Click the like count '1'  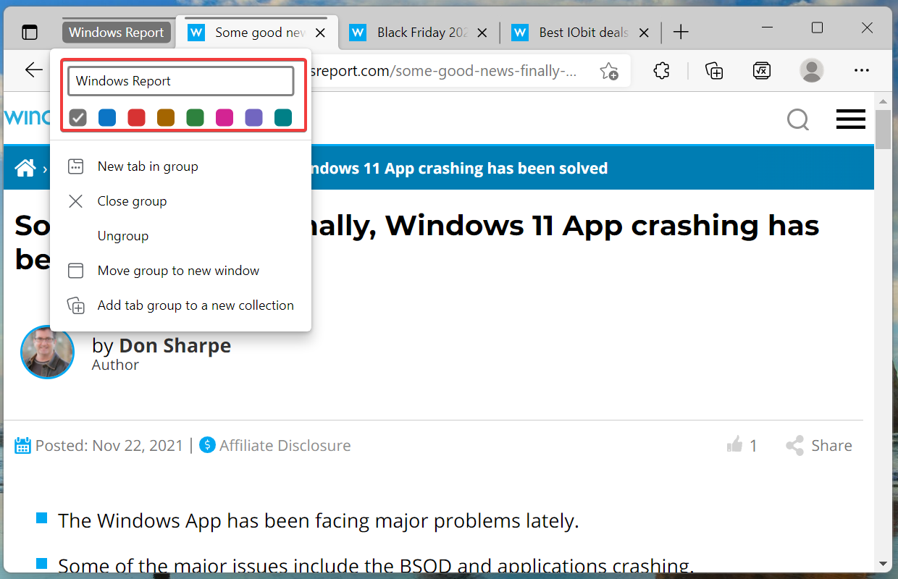click(x=753, y=446)
